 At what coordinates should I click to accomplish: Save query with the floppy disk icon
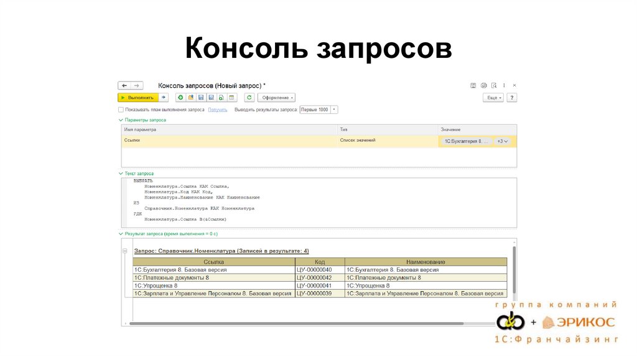[201, 98]
